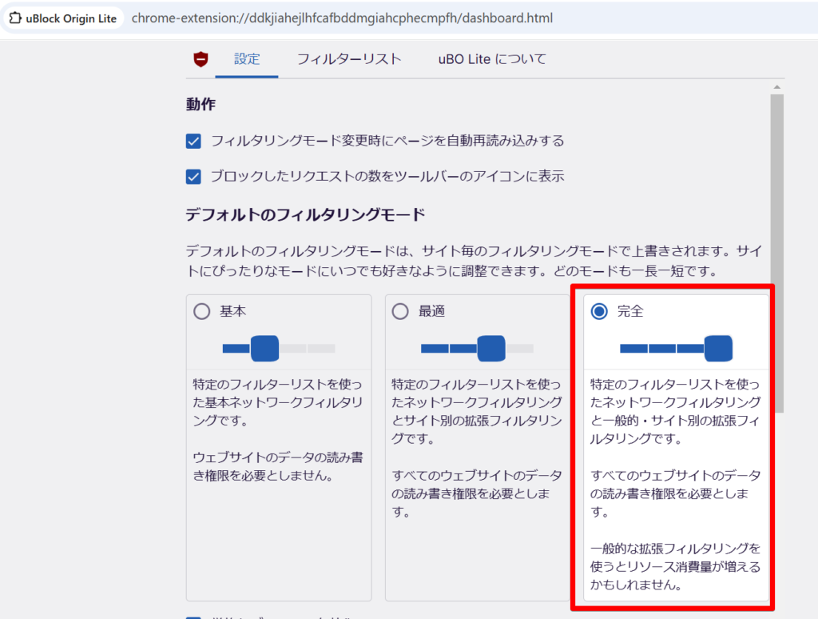The image size is (818, 619).
Task: Click the scrollbar up arrow
Action: pos(776,86)
